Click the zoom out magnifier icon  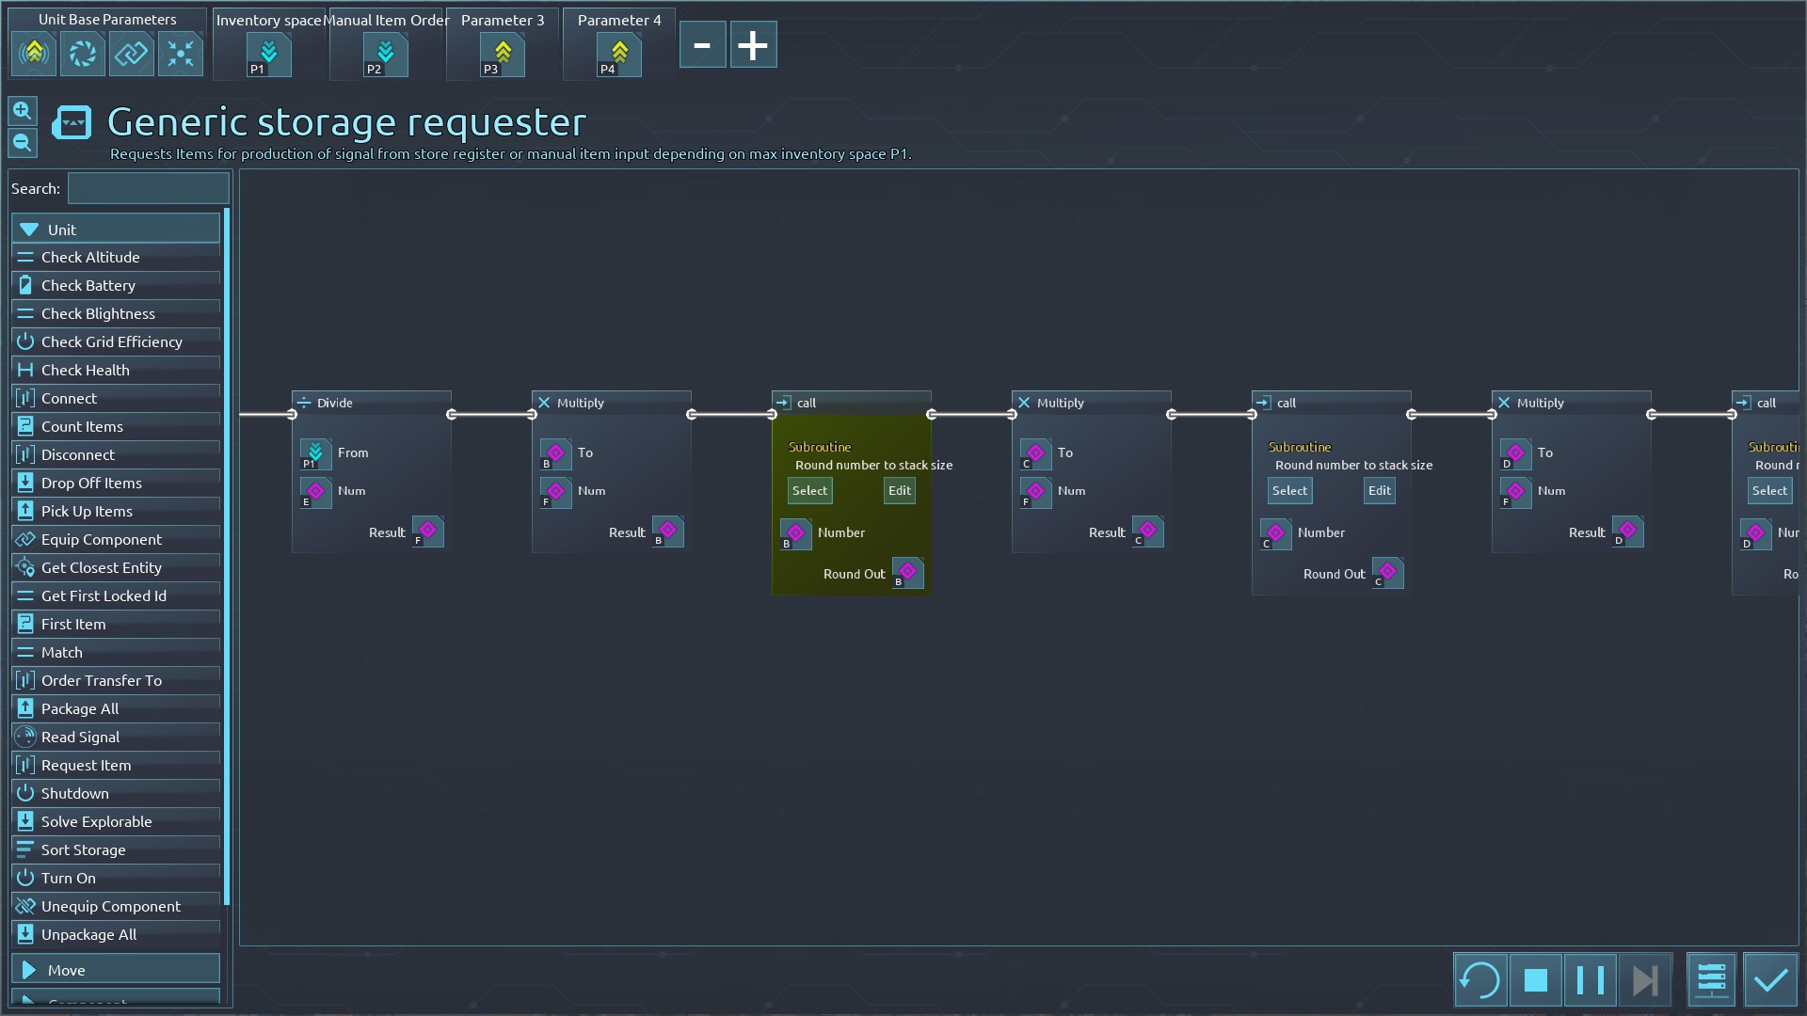click(x=23, y=143)
